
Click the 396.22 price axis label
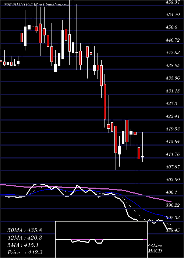tap(173, 205)
